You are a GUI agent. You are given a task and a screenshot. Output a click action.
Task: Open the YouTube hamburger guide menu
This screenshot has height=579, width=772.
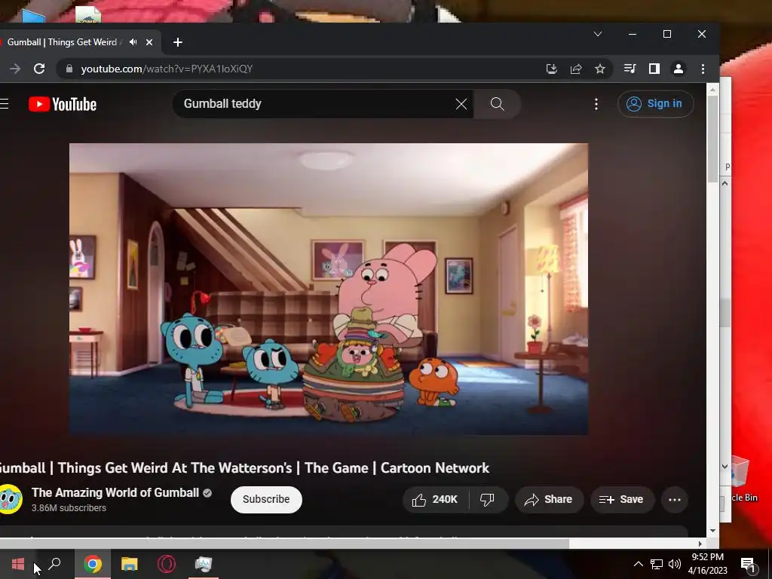tap(4, 104)
